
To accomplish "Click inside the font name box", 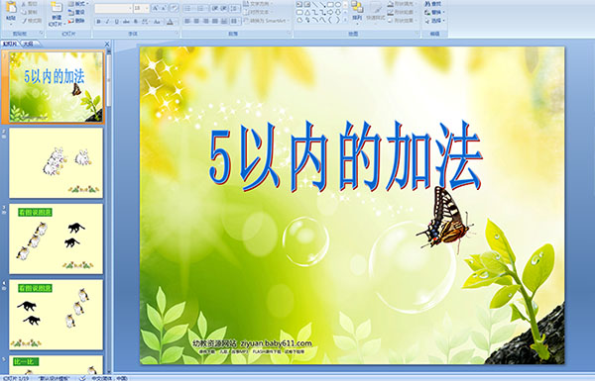I will 113,8.
